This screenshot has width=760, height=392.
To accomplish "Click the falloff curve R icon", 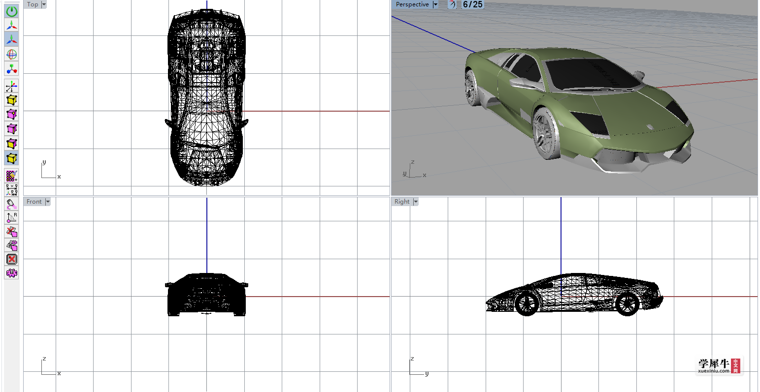I will 12,217.
